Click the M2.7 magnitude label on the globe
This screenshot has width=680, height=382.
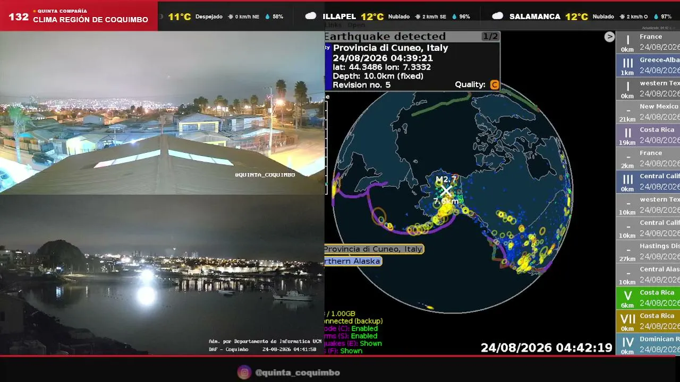tap(446, 180)
